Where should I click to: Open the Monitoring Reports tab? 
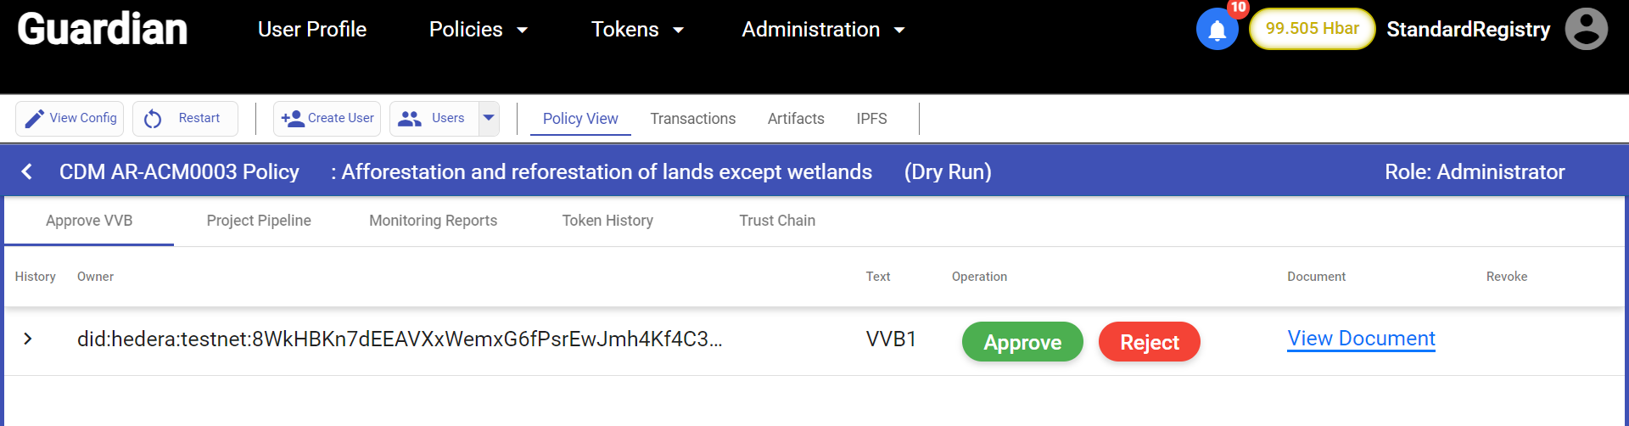(x=433, y=221)
